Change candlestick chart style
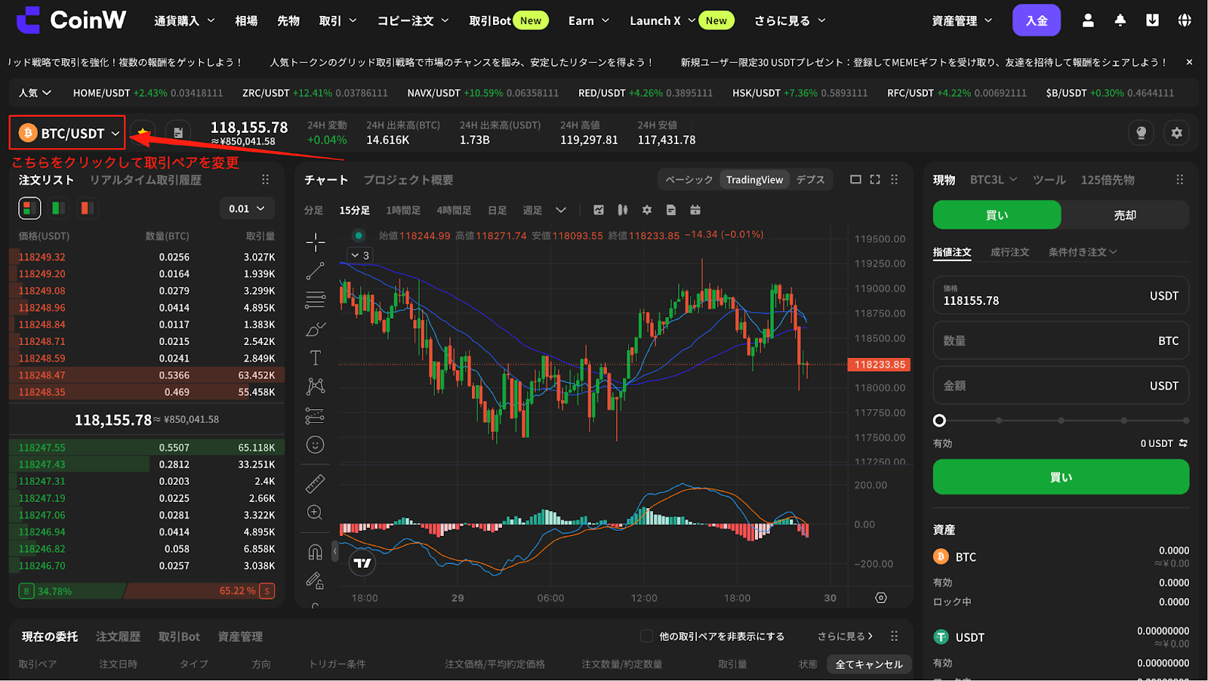This screenshot has height=681, width=1208. [x=623, y=210]
